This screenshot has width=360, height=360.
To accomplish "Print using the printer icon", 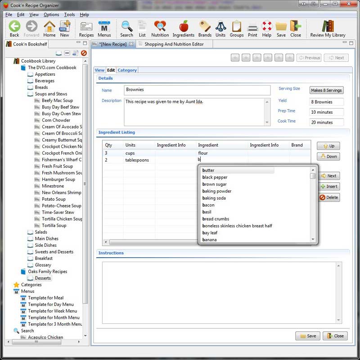I will click(252, 29).
